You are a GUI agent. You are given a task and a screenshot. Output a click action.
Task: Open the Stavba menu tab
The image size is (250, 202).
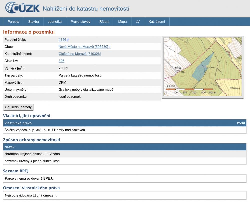pos(33,22)
